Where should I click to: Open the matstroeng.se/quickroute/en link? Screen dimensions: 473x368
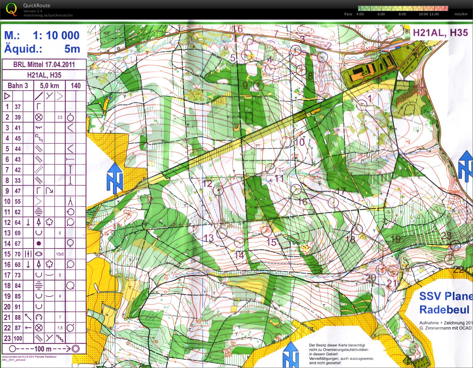[48, 16]
